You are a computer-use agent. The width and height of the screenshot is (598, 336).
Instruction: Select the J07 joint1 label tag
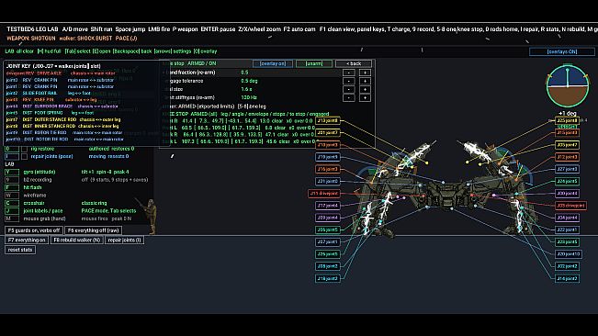tap(328, 242)
